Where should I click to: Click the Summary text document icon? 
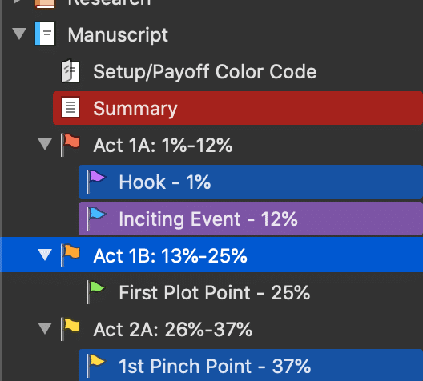70,108
